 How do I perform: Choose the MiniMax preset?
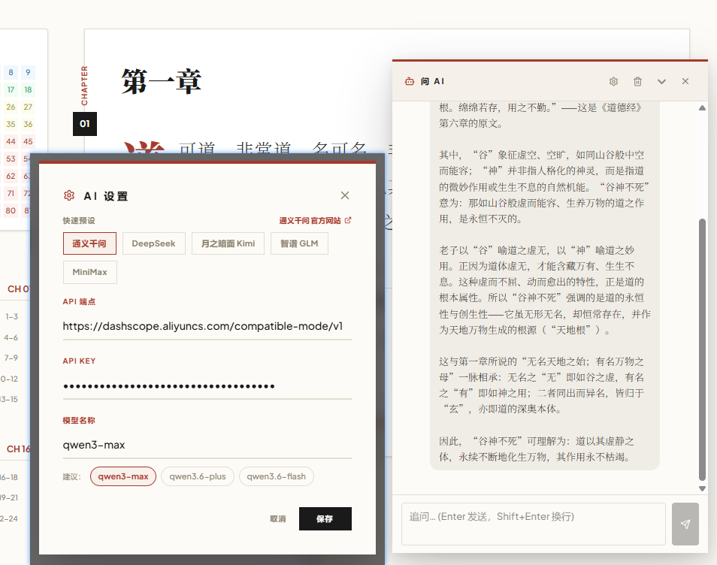pos(90,272)
